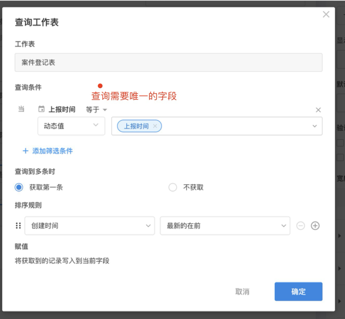
Task: Remove the 上报时间 tag chip
Action: (x=155, y=126)
